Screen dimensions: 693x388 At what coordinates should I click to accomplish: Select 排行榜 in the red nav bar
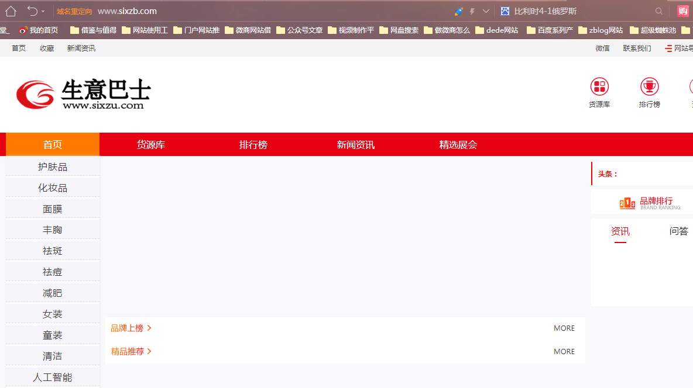[253, 144]
